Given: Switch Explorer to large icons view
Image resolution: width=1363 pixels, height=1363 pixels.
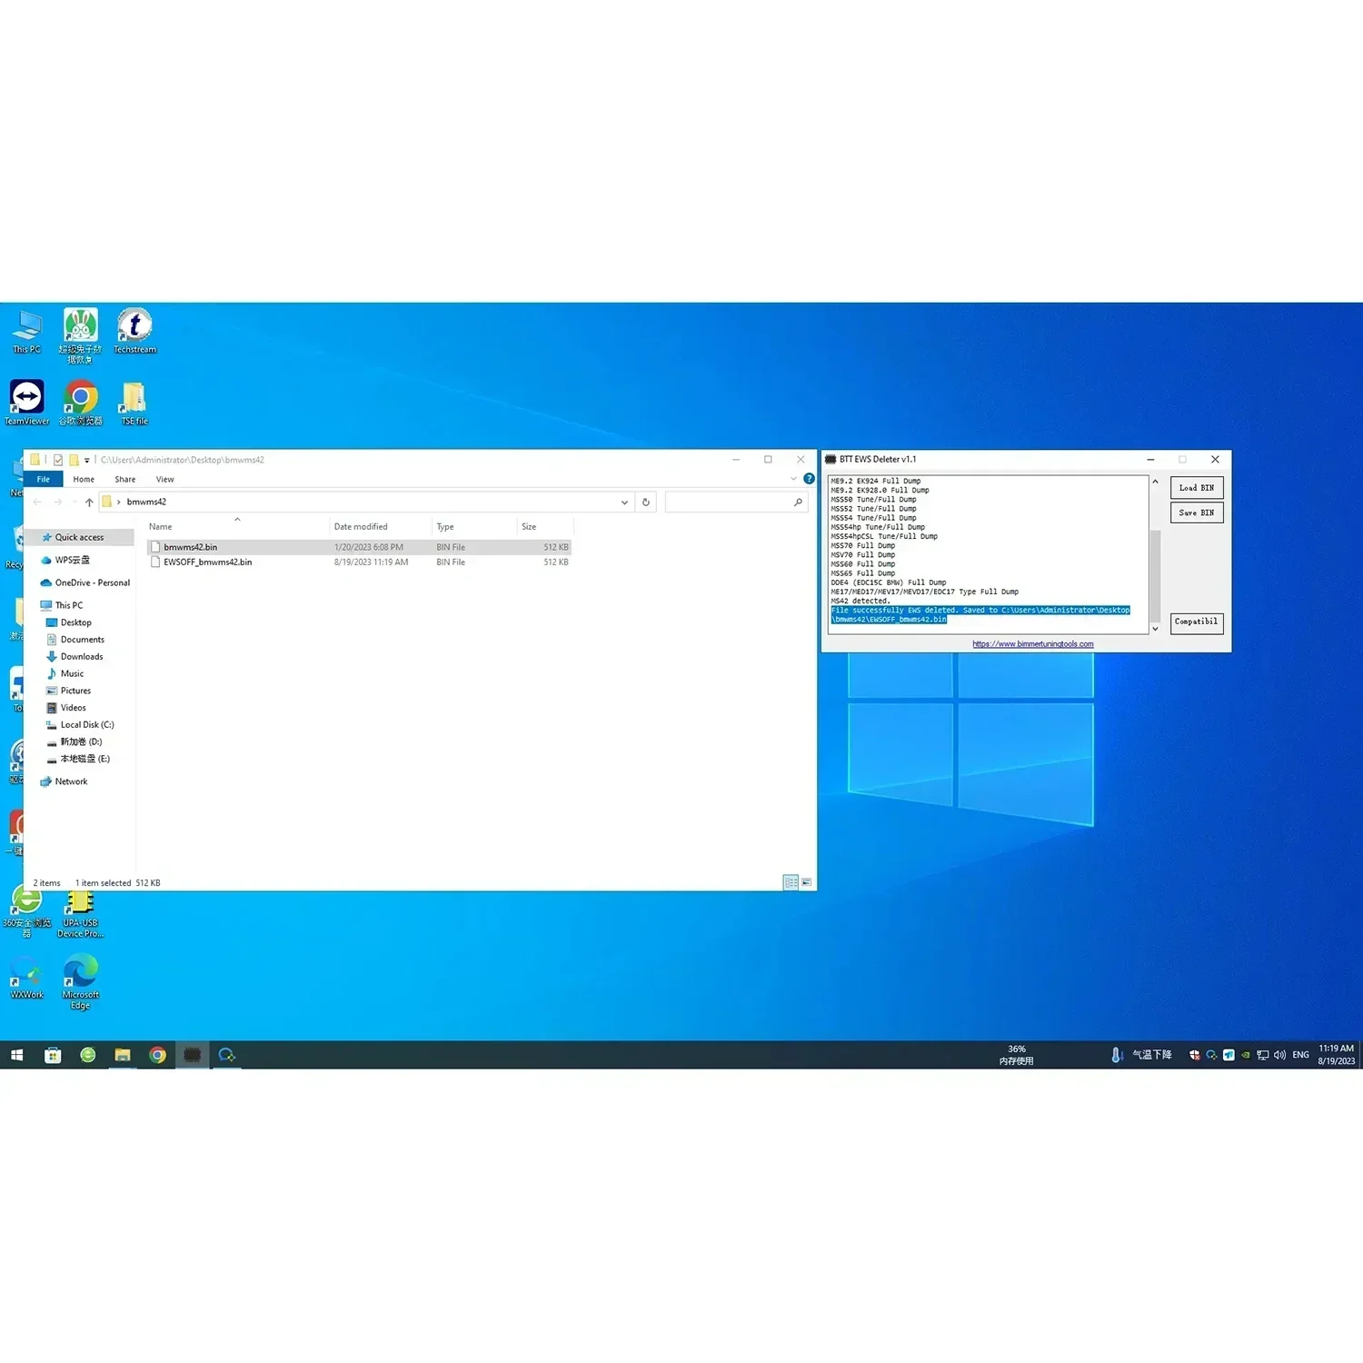Looking at the screenshot, I should (x=806, y=882).
